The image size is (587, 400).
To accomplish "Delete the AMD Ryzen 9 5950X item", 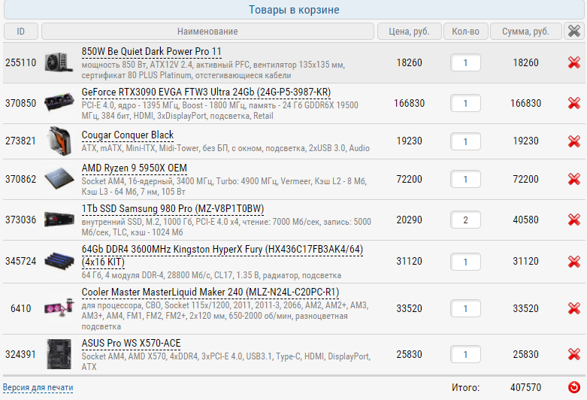I will pos(574,180).
